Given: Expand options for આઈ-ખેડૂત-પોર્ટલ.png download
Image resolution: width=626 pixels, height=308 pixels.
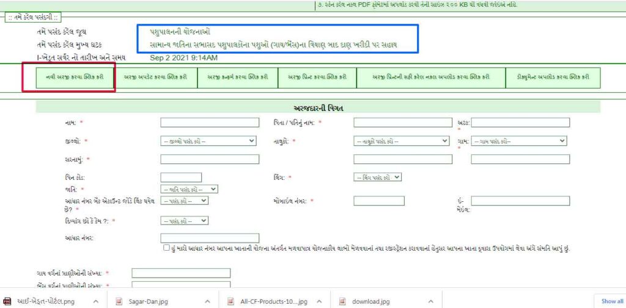Looking at the screenshot, I should (95, 302).
